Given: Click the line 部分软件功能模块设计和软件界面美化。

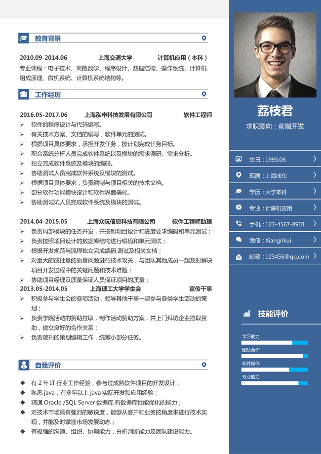Looking at the screenshot, I should tap(80, 193).
